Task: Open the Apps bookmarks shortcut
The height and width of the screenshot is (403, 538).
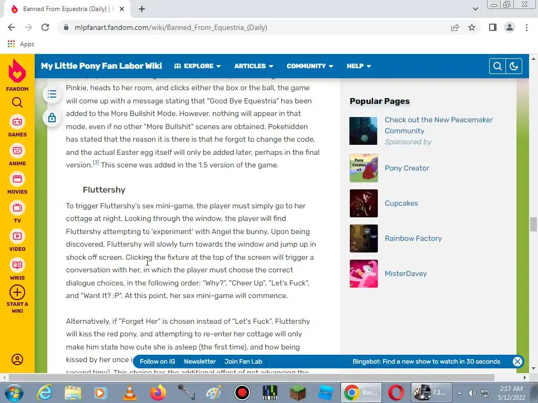Action: pyautogui.click(x=20, y=44)
